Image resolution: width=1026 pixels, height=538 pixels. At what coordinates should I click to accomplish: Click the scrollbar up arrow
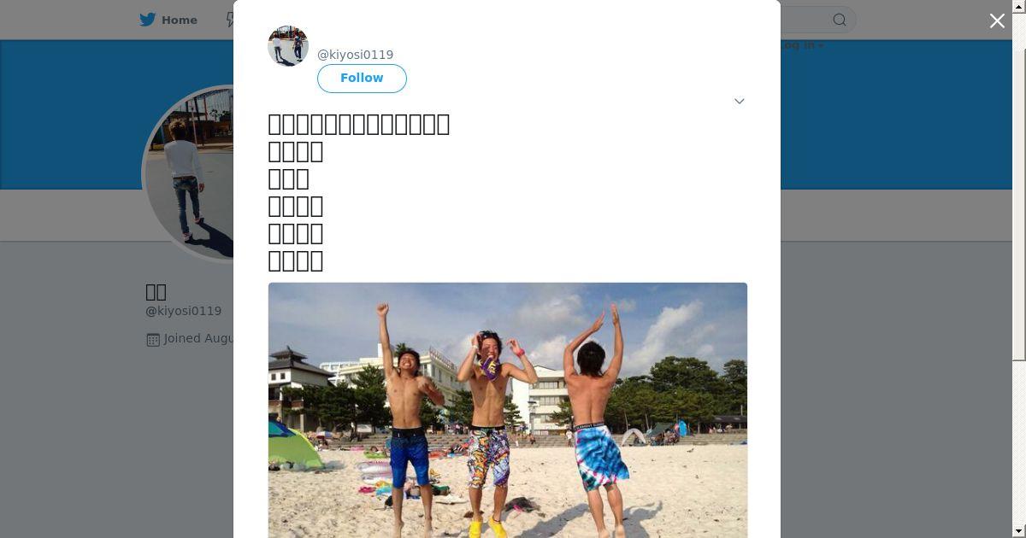pos(1018,5)
